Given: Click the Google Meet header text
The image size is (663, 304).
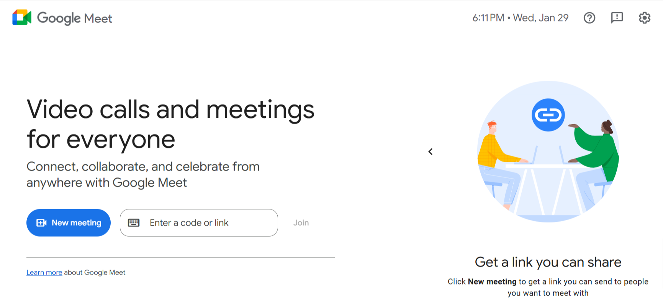Looking at the screenshot, I should point(75,18).
